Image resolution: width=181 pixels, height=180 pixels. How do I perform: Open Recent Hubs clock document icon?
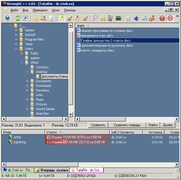click(x=51, y=18)
